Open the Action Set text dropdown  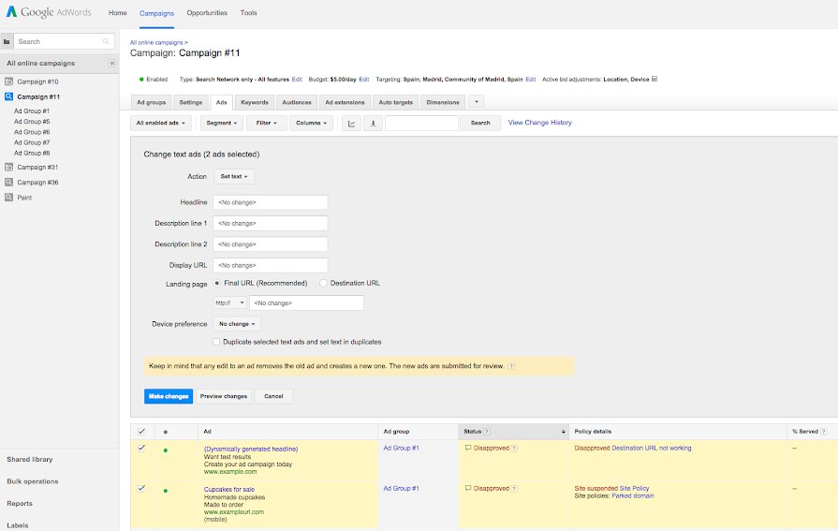234,176
